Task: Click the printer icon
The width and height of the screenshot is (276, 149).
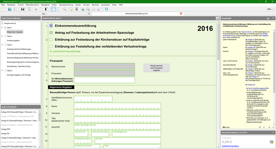Action: point(94,9)
